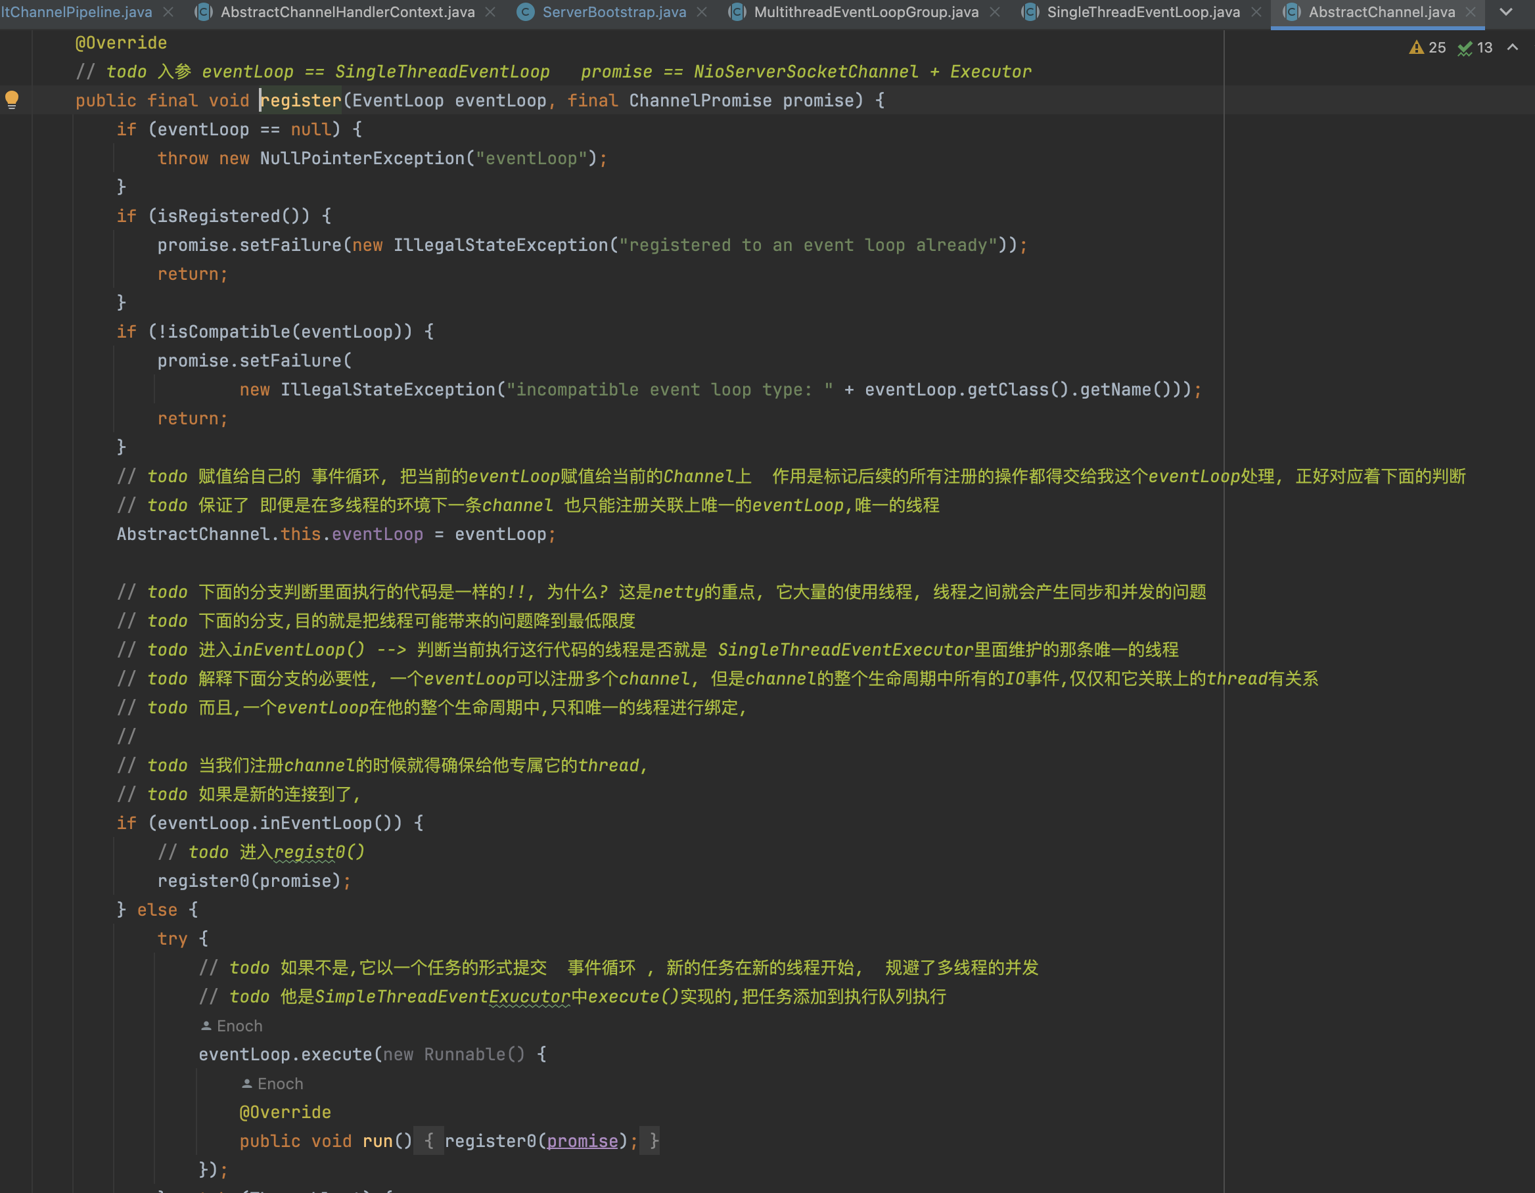
Task: Click SimpleThreadEventExucutor in todo comment
Action: [x=443, y=997]
